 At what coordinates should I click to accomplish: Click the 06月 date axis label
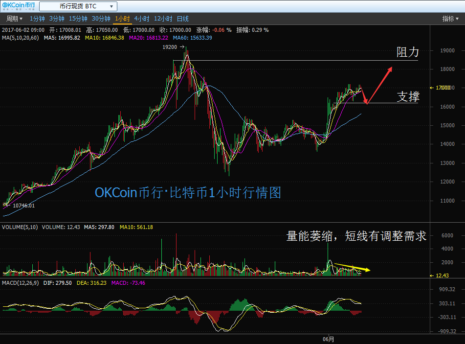[329, 339]
